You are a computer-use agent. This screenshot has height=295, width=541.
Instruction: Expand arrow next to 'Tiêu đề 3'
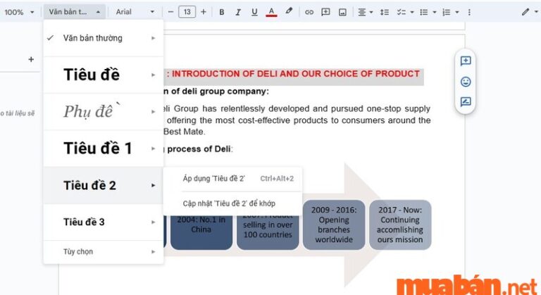pos(153,222)
